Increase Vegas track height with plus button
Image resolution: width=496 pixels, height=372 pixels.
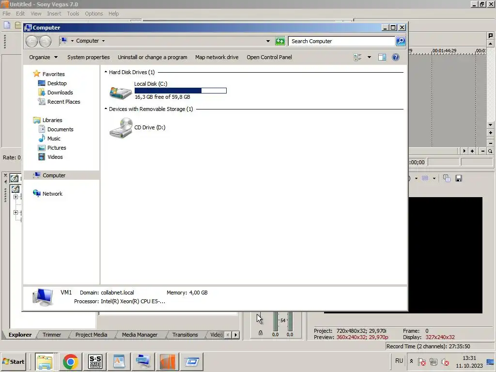[490, 133]
